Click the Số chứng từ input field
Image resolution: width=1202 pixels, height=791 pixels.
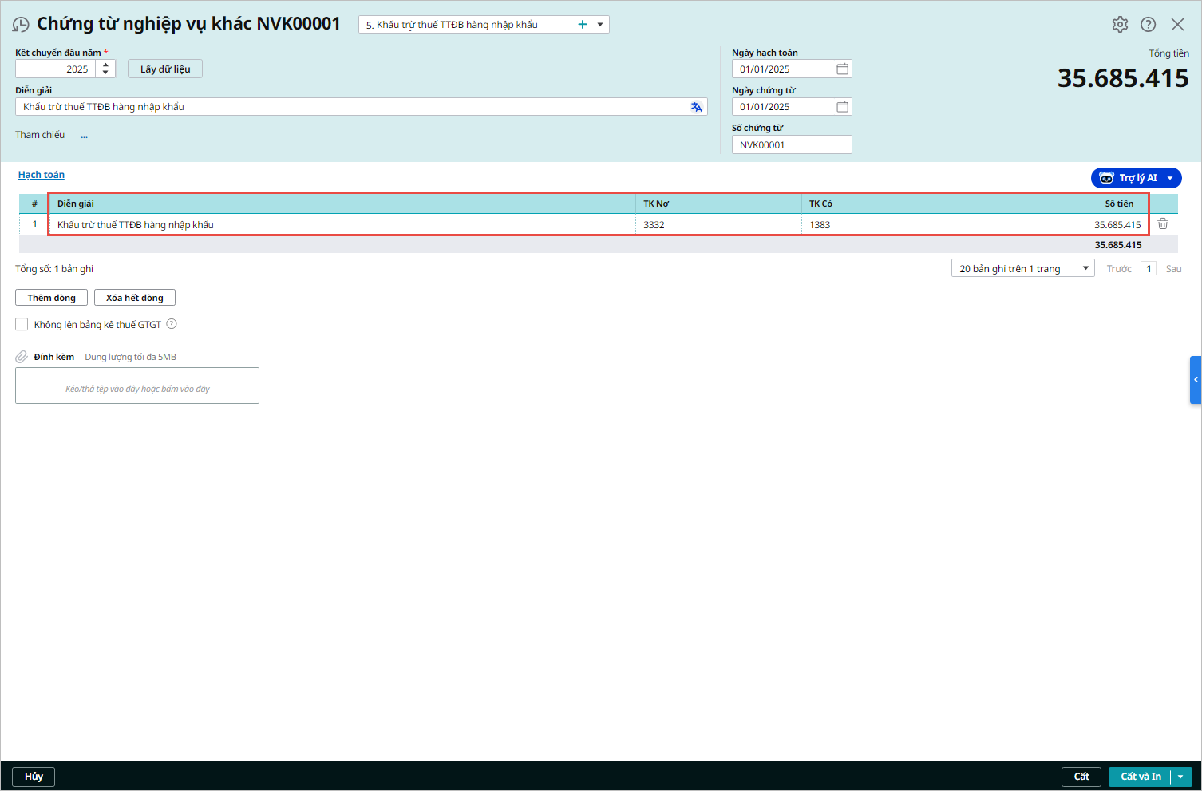pyautogui.click(x=791, y=144)
